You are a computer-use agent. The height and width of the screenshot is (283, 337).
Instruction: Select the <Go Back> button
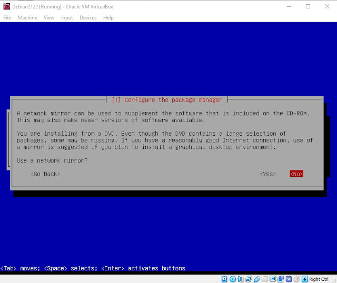(45, 174)
